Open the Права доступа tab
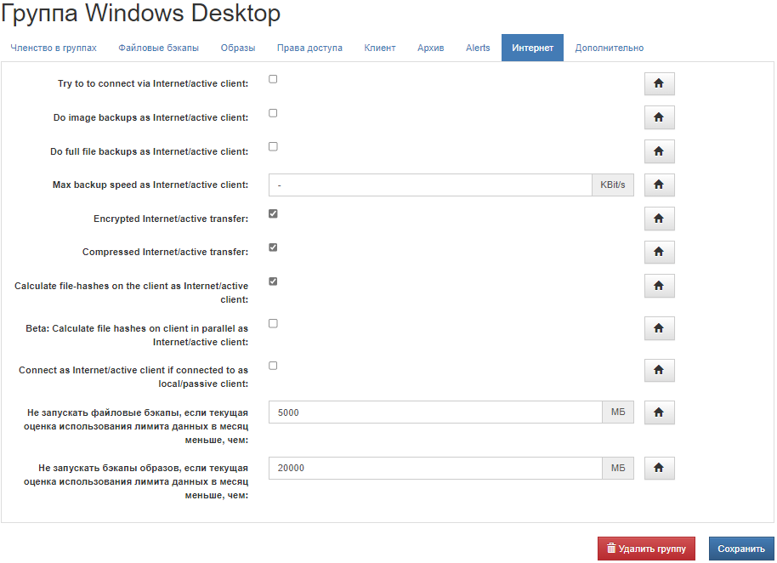777x563 pixels. 309,48
